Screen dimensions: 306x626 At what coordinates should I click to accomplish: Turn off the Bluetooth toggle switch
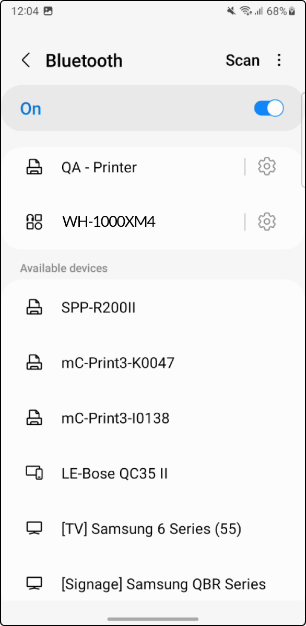269,108
